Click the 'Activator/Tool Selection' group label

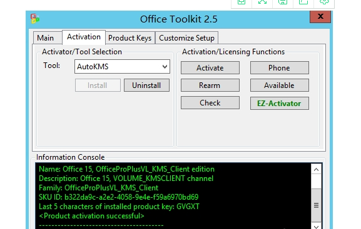click(x=82, y=52)
